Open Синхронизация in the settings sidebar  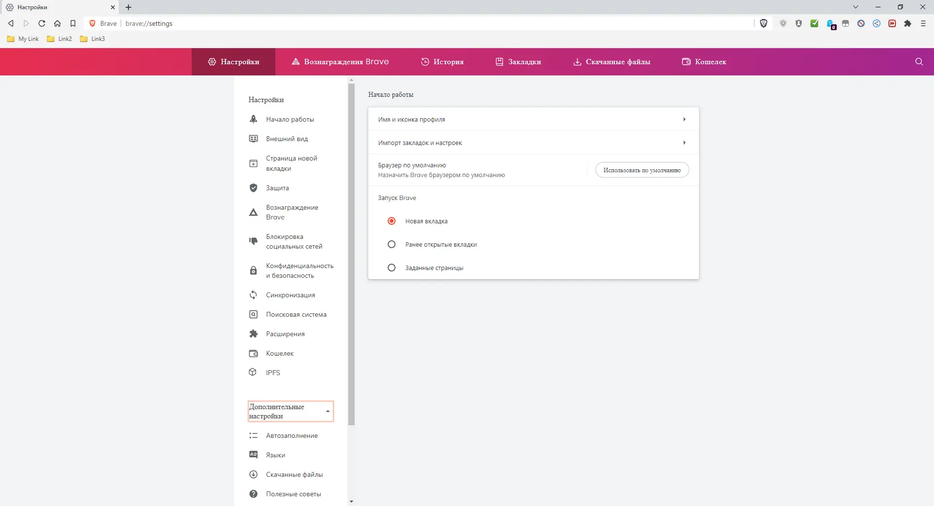290,295
